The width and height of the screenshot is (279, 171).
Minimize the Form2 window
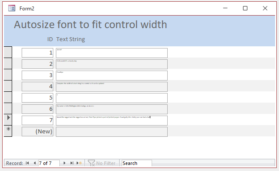pyautogui.click(x=225, y=8)
